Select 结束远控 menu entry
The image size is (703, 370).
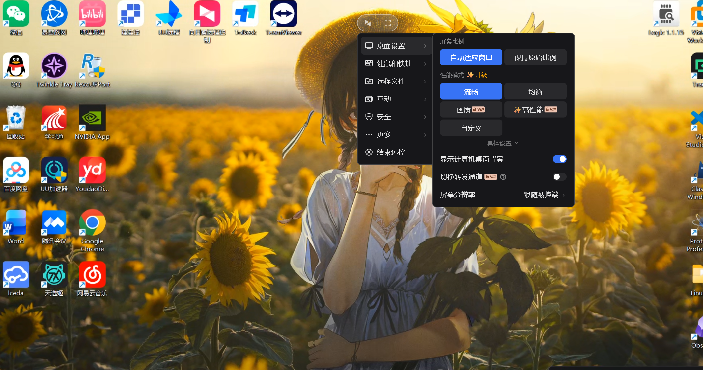(391, 152)
